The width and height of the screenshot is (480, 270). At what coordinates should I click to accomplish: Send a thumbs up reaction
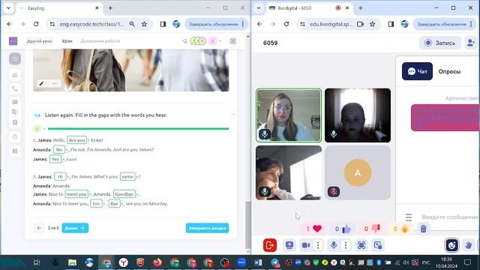pyautogui.click(x=343, y=229)
